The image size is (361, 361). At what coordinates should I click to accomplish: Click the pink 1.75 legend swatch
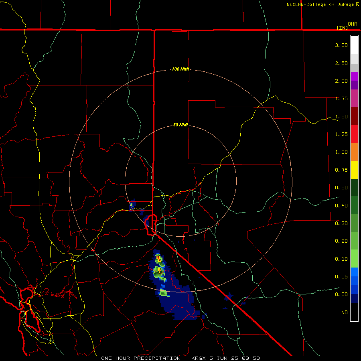[354, 98]
